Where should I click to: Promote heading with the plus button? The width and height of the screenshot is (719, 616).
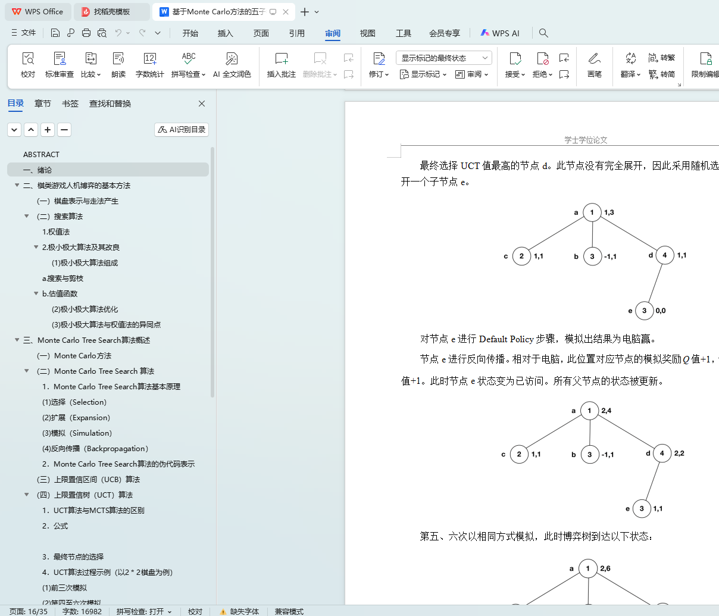pos(48,129)
